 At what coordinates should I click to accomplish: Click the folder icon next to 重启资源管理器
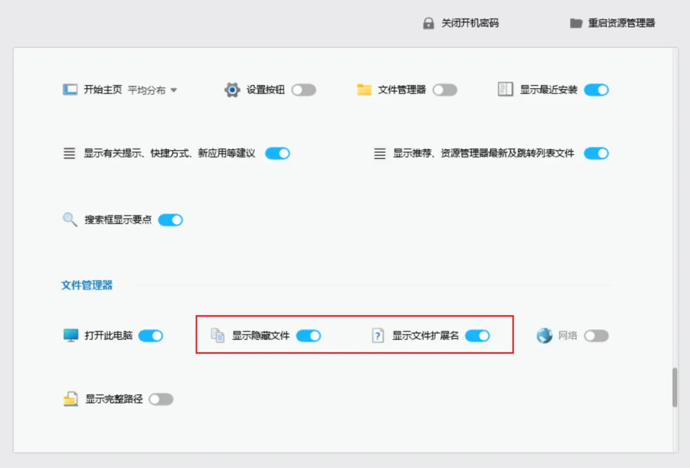pyautogui.click(x=576, y=23)
